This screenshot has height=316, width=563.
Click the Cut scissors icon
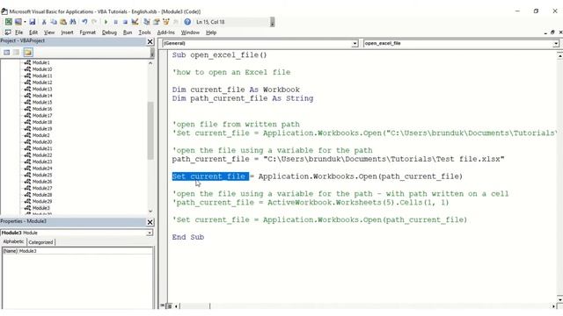[x=44, y=22]
